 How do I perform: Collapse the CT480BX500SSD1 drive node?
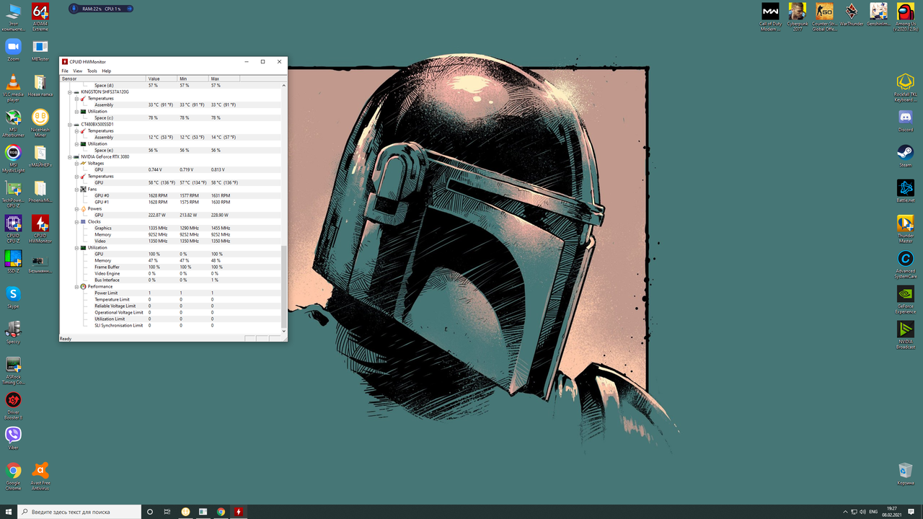(70, 125)
